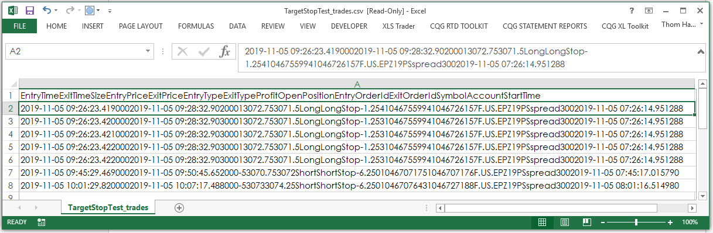This screenshot has height=233, width=713.
Task: Click the blue circle shape icon
Action: (90, 10)
